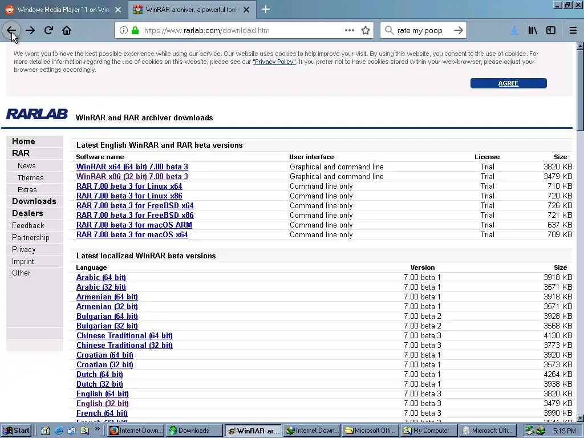Image resolution: width=584 pixels, height=438 pixels.
Task: Download WinRAR x64 (64 bit) 7.00 beta 3
Action: point(132,167)
